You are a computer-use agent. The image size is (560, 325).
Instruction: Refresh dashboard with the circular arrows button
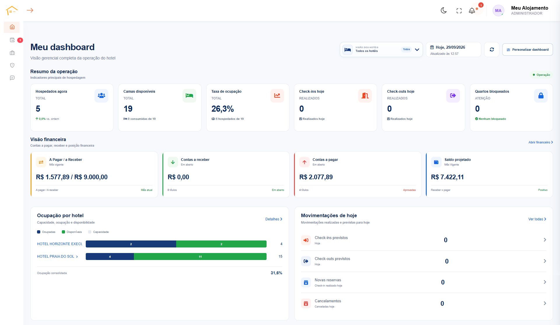click(x=492, y=50)
